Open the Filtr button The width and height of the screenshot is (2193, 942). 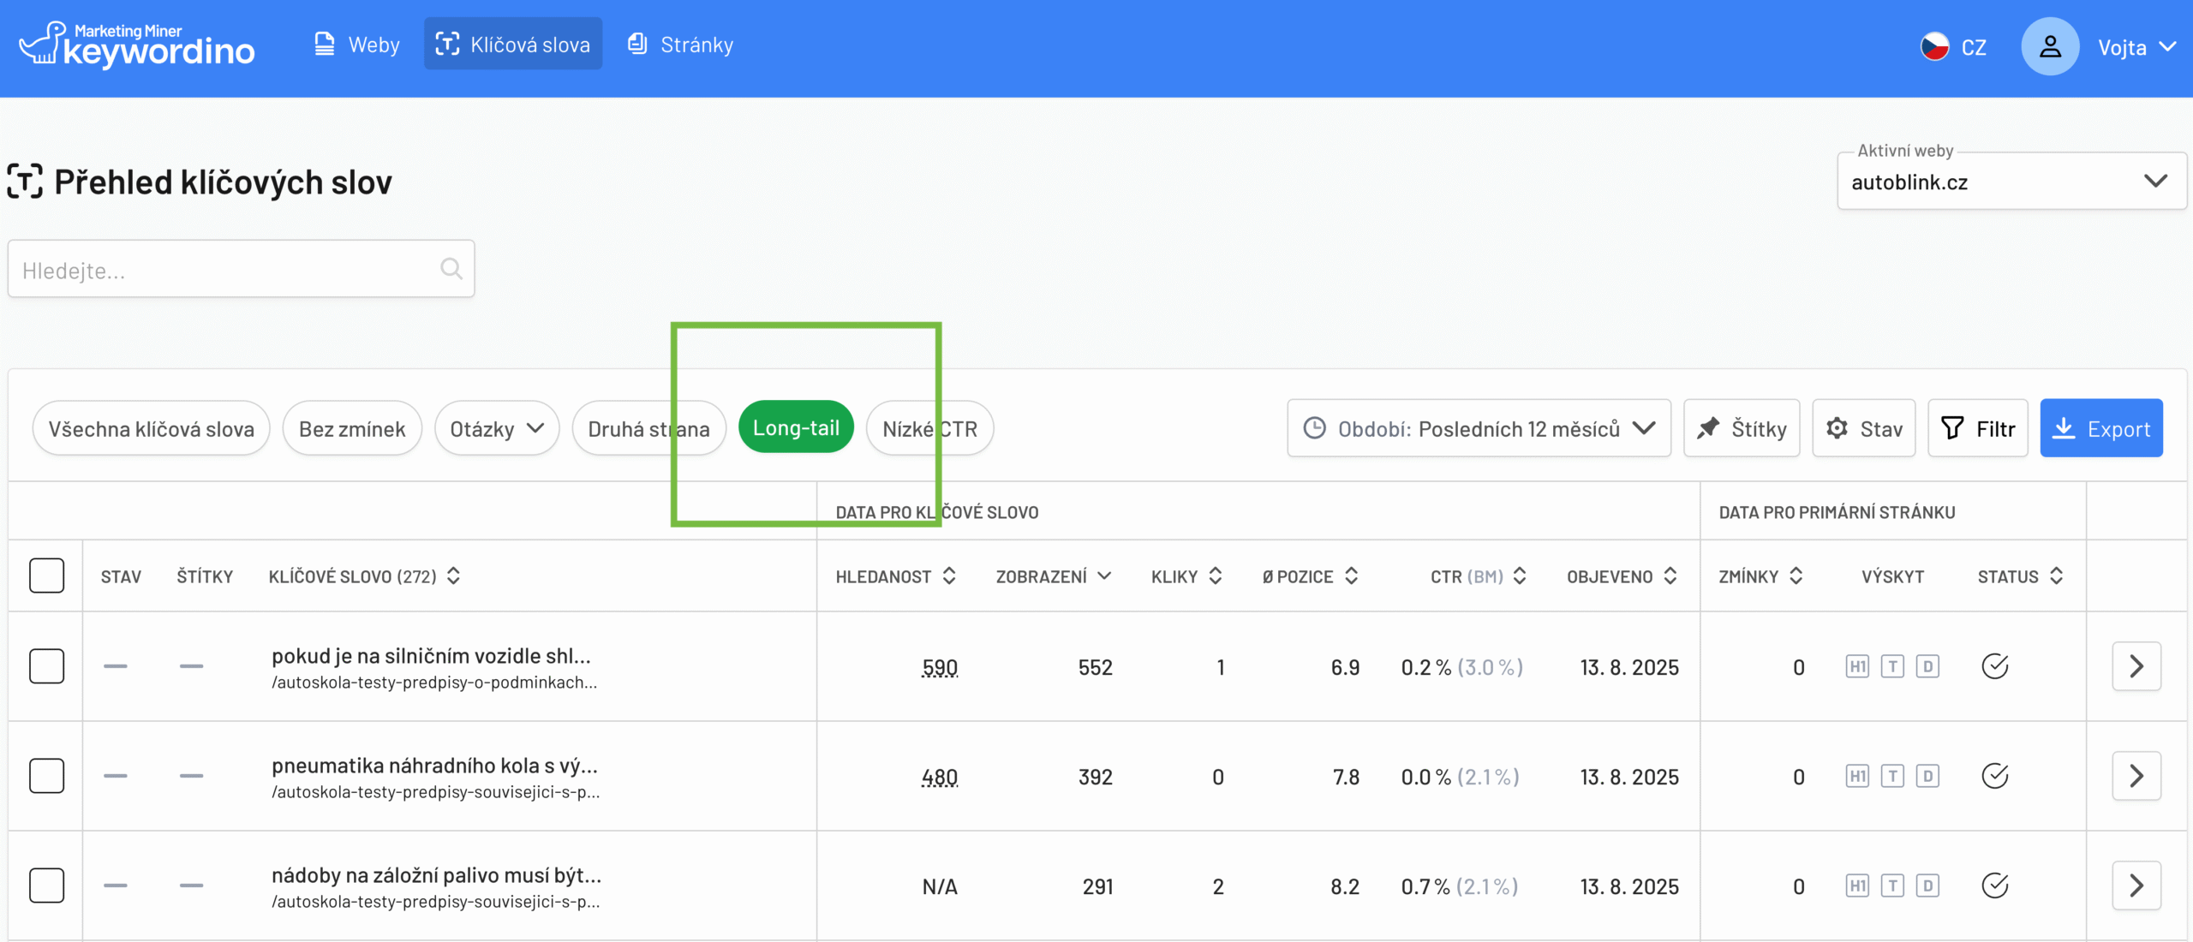tap(1977, 428)
